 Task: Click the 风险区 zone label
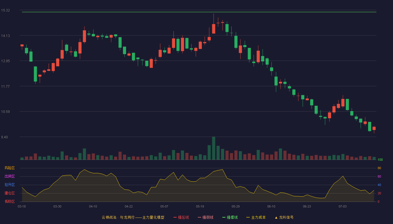click(10, 168)
